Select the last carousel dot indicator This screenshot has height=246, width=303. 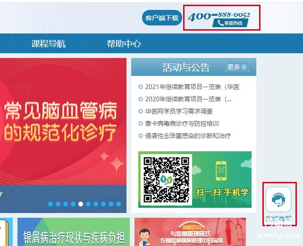coord(118,204)
